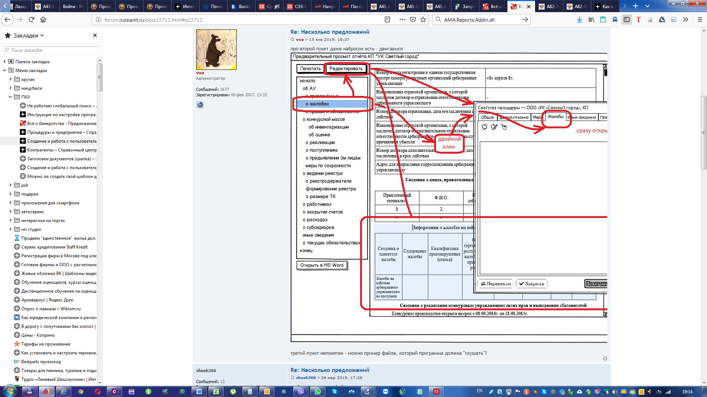Close the bookmarks sidebar
Screen dimensions: 707x397
[95, 35]
